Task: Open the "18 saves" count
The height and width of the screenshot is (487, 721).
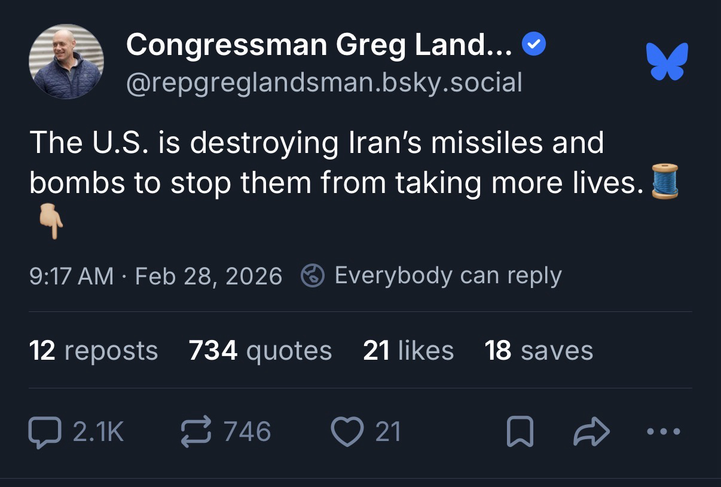Action: point(539,351)
